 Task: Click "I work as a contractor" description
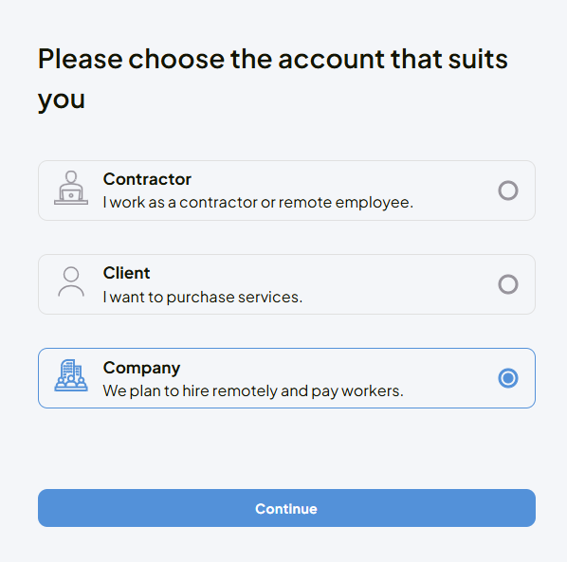[x=258, y=203]
